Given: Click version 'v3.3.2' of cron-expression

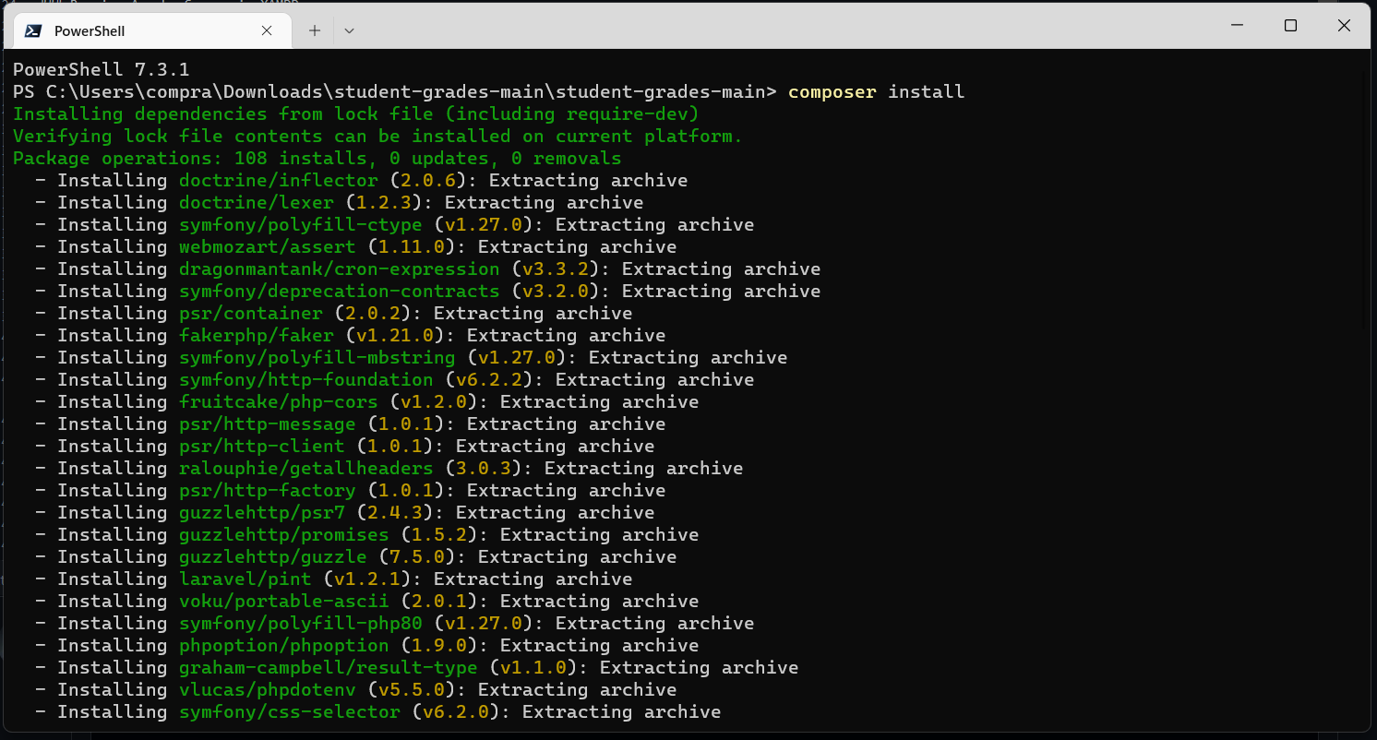Looking at the screenshot, I should pyautogui.click(x=556, y=269).
